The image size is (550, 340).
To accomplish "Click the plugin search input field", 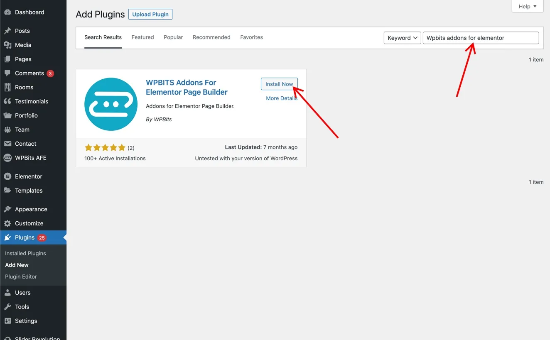I will pos(481,38).
